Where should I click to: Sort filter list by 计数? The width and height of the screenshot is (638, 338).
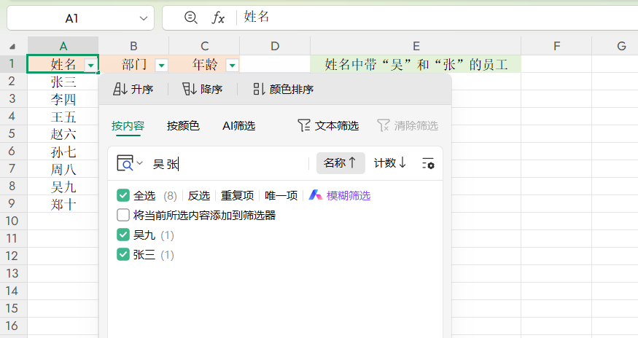coord(390,163)
